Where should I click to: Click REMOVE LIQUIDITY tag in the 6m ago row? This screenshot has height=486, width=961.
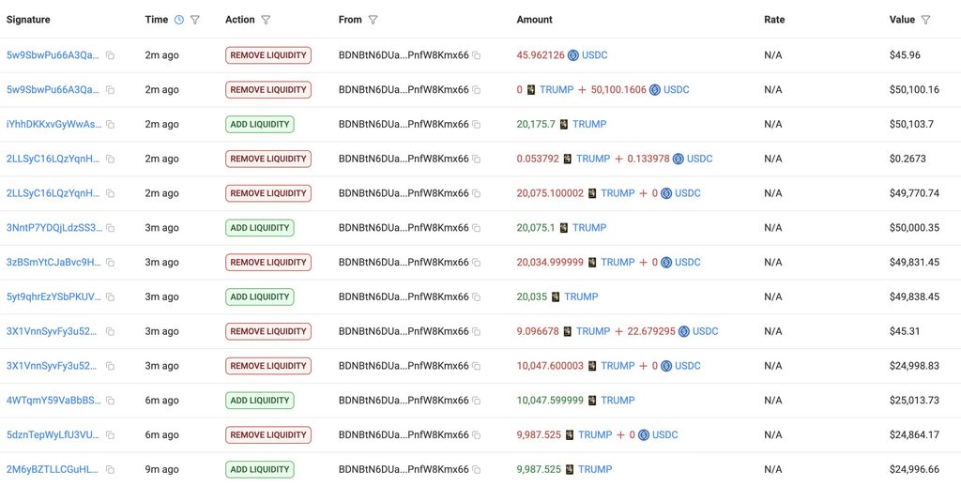pos(268,435)
